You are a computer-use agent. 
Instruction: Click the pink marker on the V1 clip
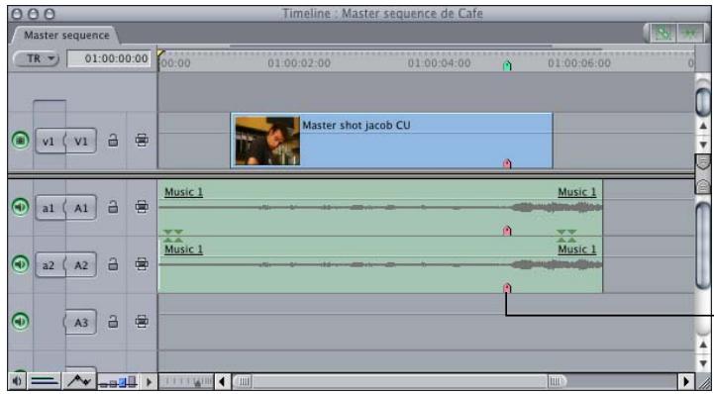pyautogui.click(x=507, y=163)
